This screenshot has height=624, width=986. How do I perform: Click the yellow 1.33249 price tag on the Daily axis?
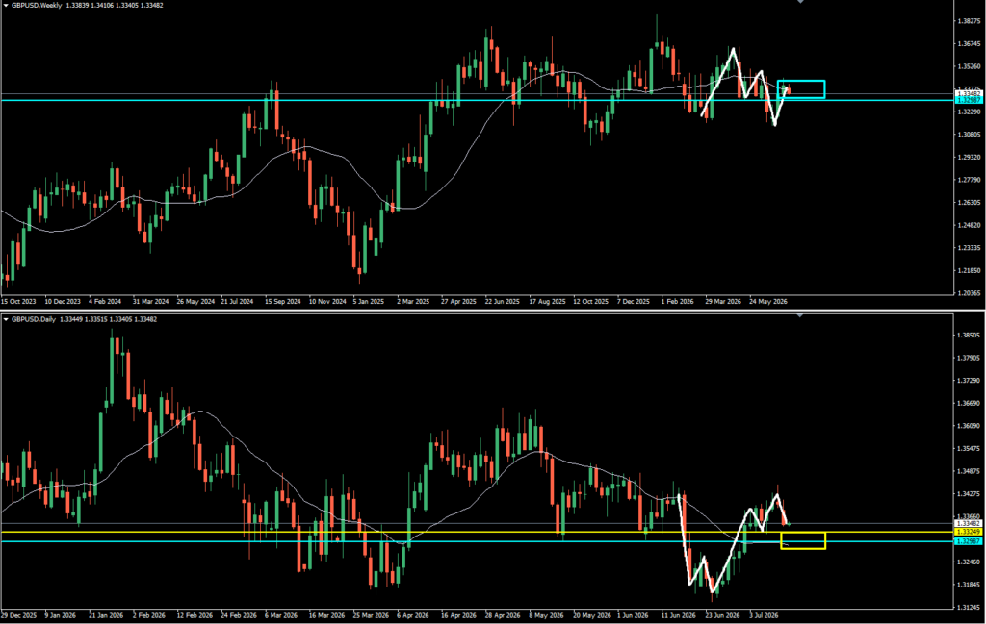coord(969,532)
